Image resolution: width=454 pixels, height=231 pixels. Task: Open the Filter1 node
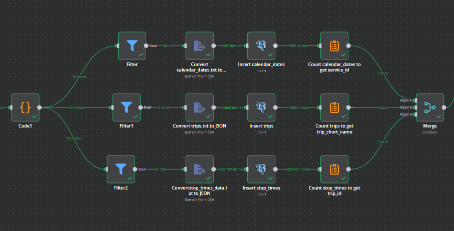pyautogui.click(x=127, y=107)
